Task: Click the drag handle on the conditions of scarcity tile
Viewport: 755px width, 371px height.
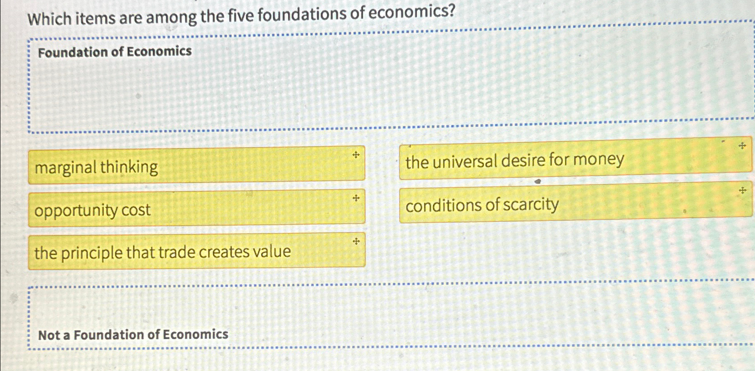Action: point(742,190)
